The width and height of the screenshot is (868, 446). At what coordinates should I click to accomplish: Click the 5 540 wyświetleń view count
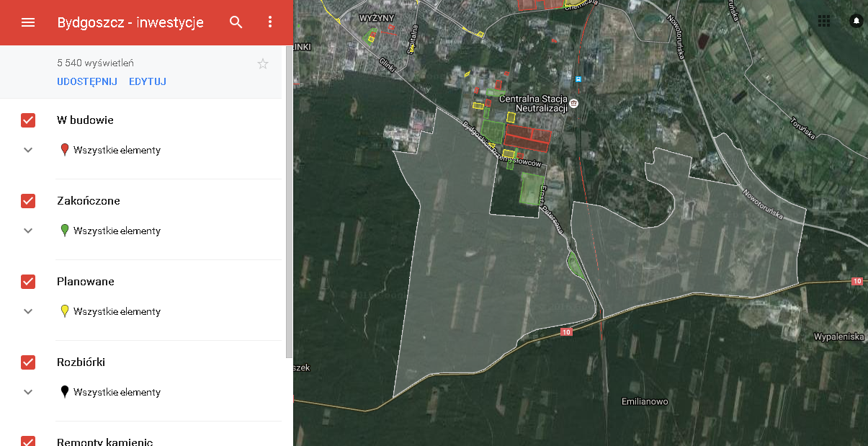point(95,63)
